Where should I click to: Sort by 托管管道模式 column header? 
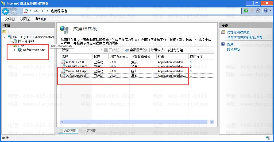[143, 56]
